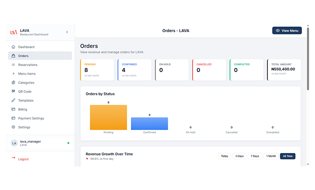The image size is (315, 190).
Task: Select the 7 Days range
Action: coord(255,156)
